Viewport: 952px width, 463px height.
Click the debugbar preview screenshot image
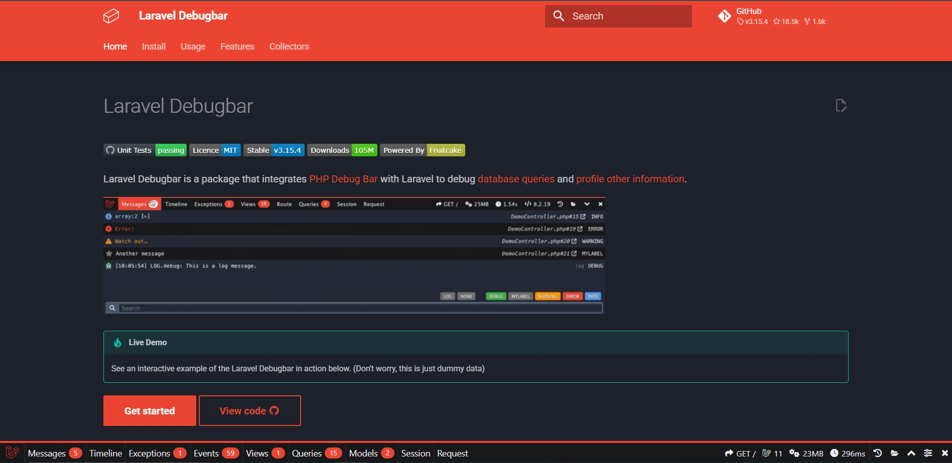pyautogui.click(x=354, y=256)
